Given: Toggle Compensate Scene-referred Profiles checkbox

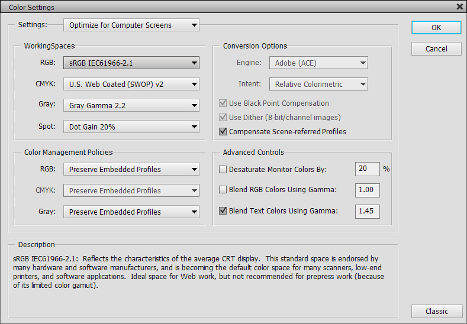Looking at the screenshot, I should click(223, 131).
